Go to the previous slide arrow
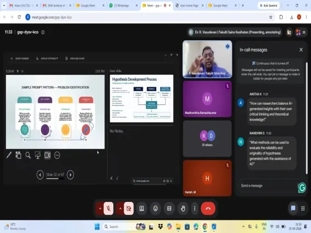Viewport: 311px width, 233px height. 40,175
